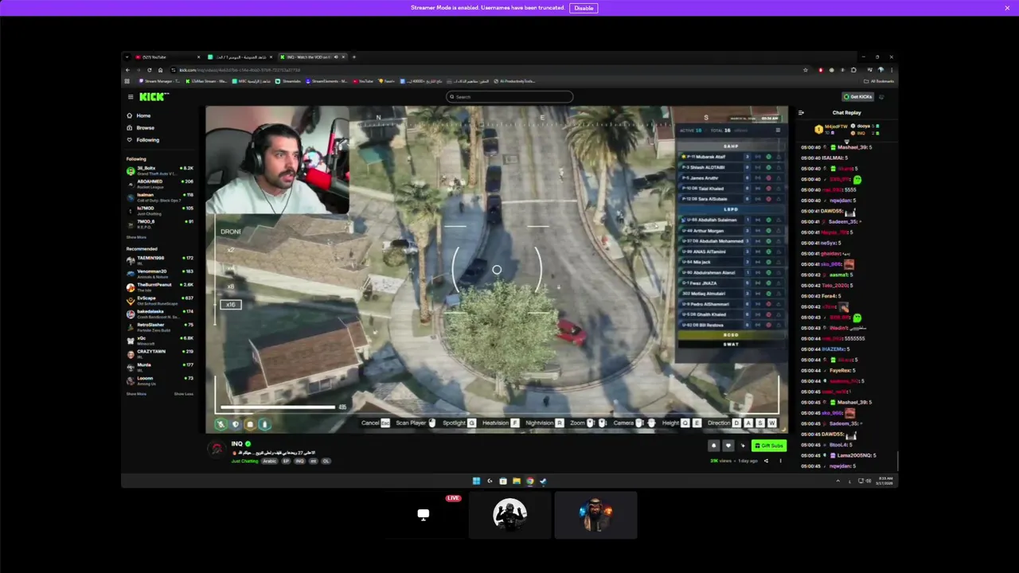Image resolution: width=1019 pixels, height=573 pixels.
Task: Open the VOD more-options kebab menu
Action: click(780, 461)
